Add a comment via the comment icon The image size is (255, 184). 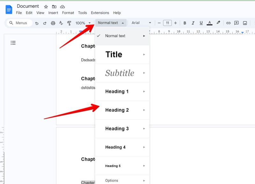[x=236, y=23]
